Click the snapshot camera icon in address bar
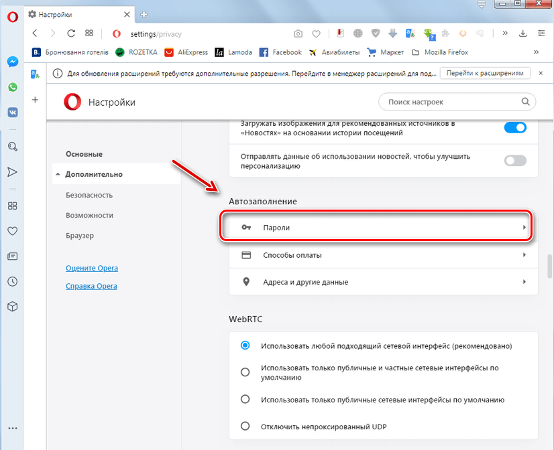This screenshot has height=450, width=554. pyautogui.click(x=298, y=33)
